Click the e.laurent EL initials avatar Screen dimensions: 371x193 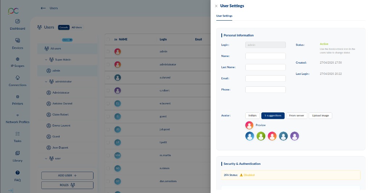tap(118, 103)
